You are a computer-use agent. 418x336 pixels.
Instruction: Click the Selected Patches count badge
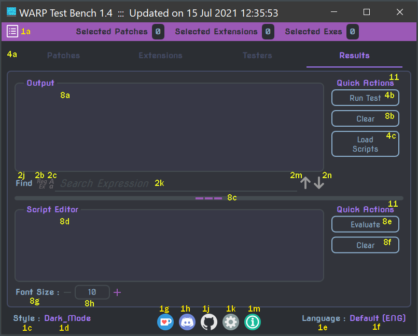[158, 32]
